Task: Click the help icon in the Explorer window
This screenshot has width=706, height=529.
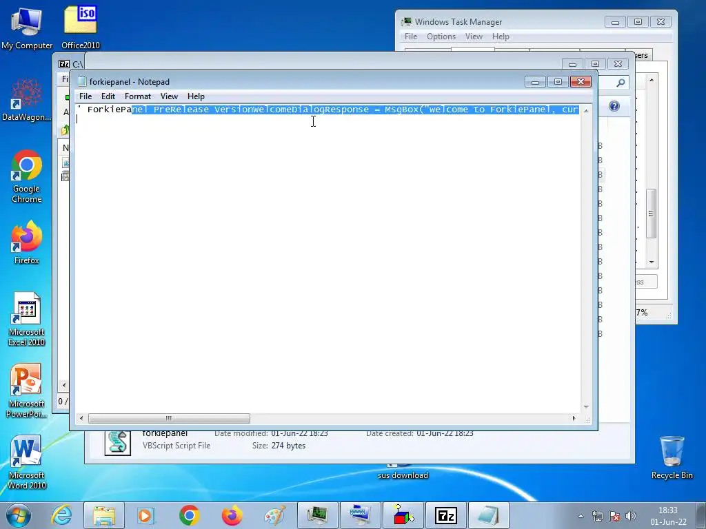Action: point(614,106)
